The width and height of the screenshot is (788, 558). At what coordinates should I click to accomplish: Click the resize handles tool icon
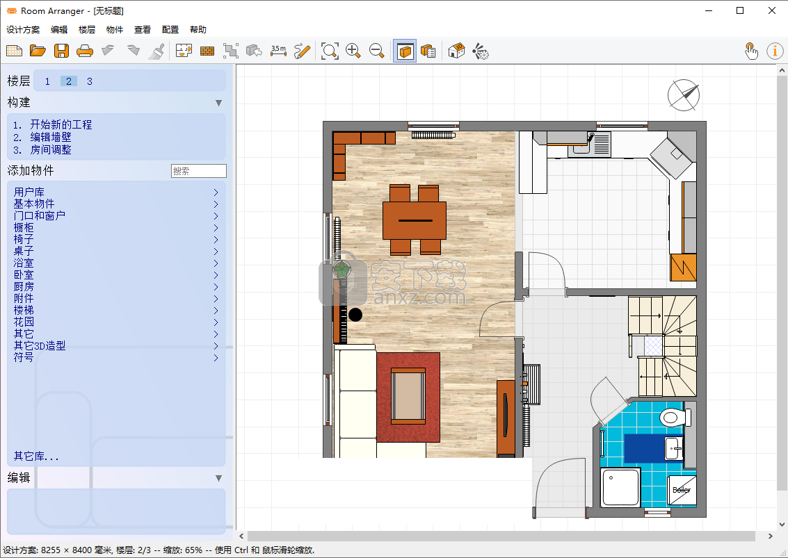pos(231,51)
